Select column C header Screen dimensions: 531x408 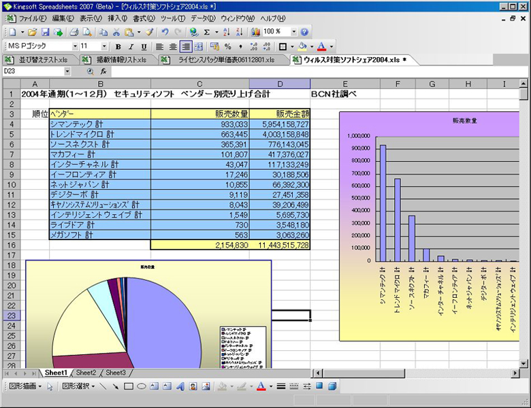[199, 84]
